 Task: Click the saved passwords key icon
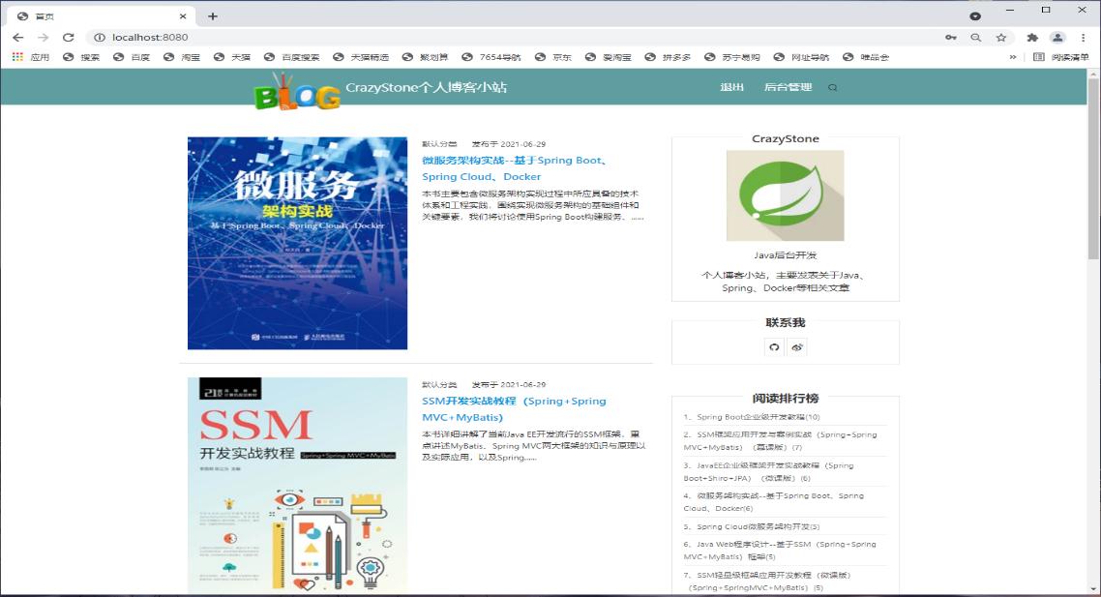pyautogui.click(x=951, y=38)
